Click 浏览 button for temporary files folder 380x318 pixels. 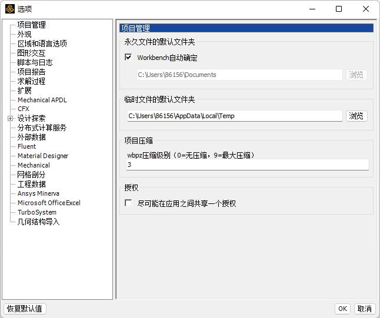point(356,116)
